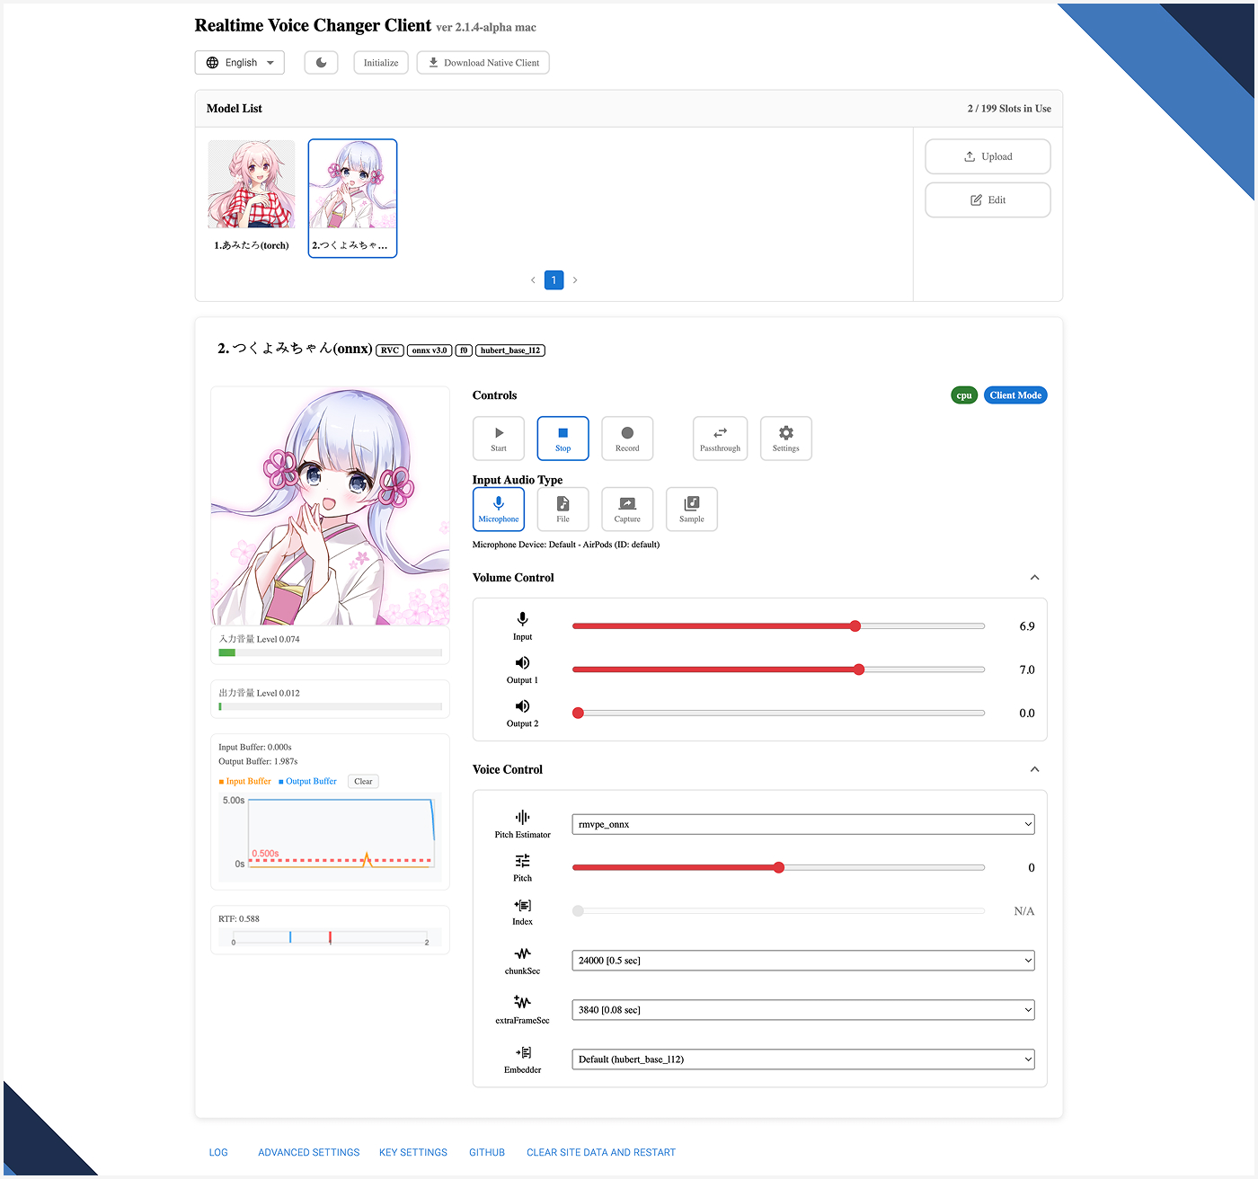This screenshot has width=1258, height=1179.
Task: Select Sample input audio type
Action: coord(691,510)
